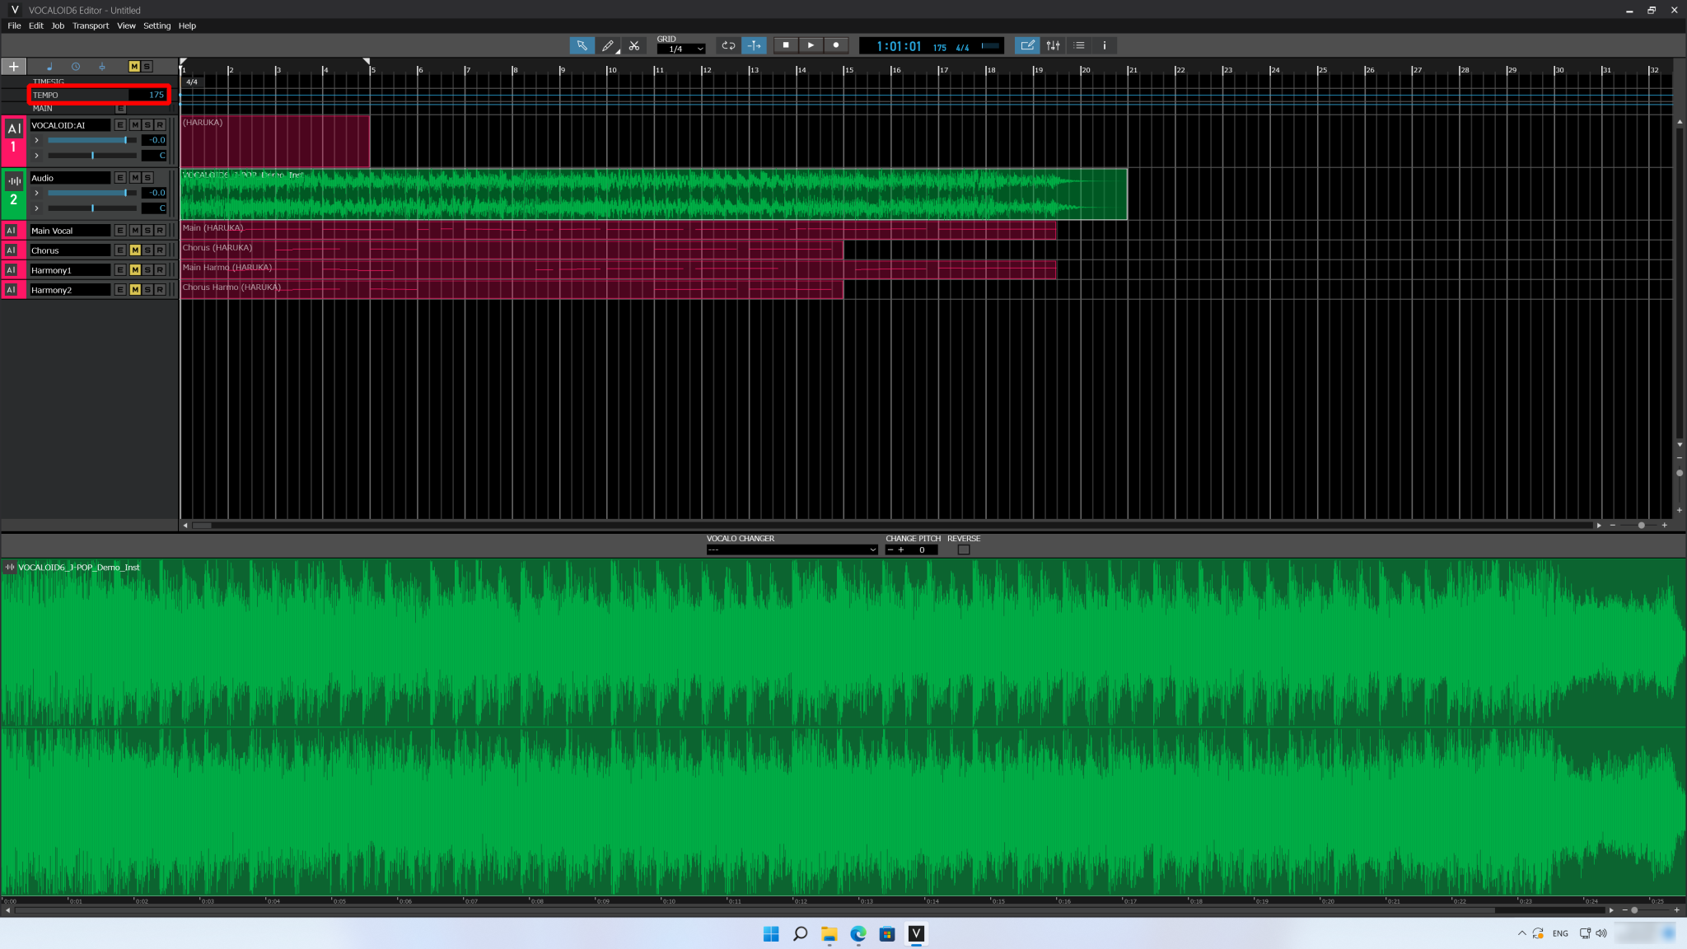1687x949 pixels.
Task: Enable the REVERSE checkbox
Action: [963, 549]
